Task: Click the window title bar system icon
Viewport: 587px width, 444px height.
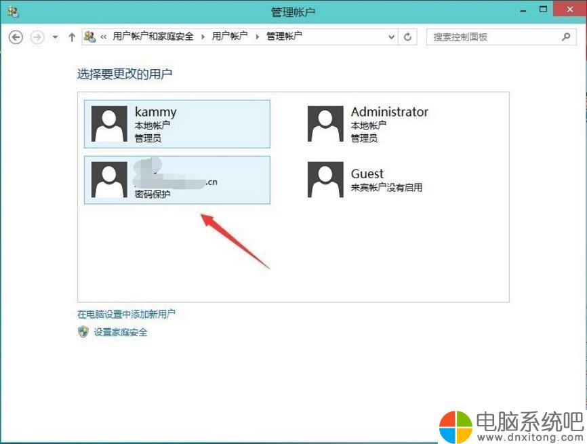Action: coord(14,12)
